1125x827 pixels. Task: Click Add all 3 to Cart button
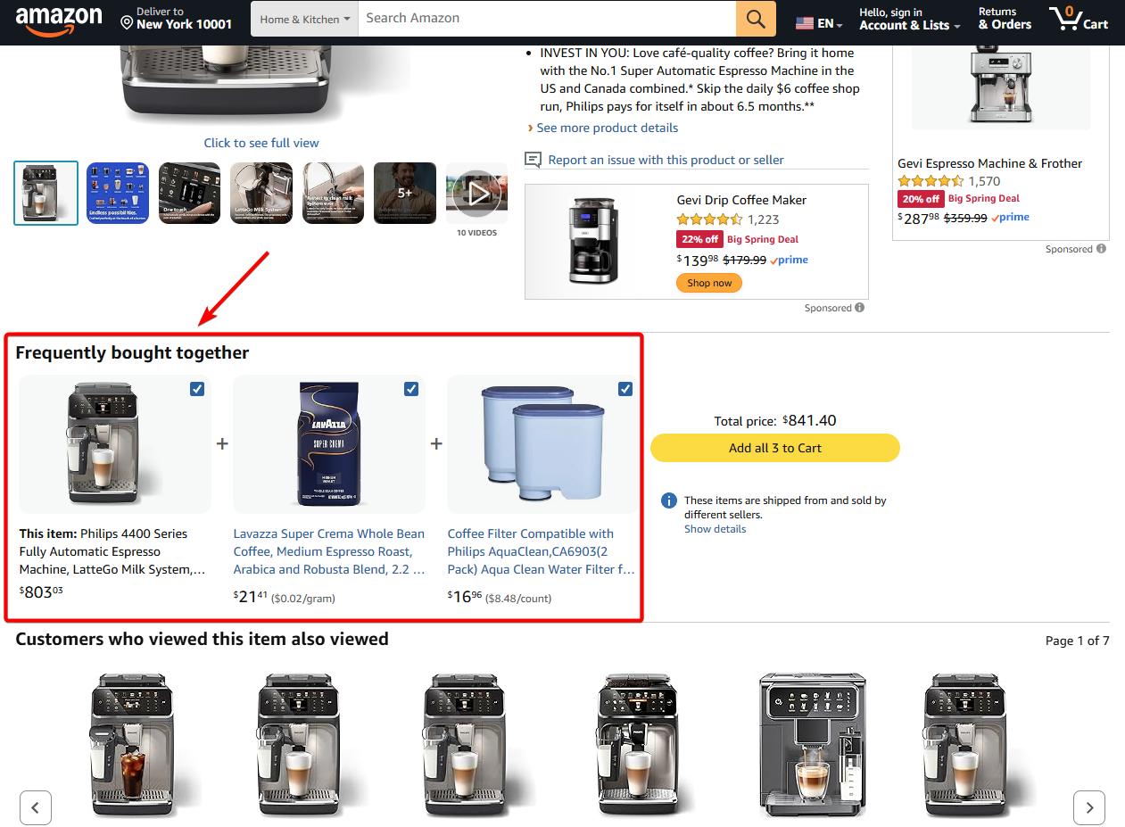coord(775,448)
